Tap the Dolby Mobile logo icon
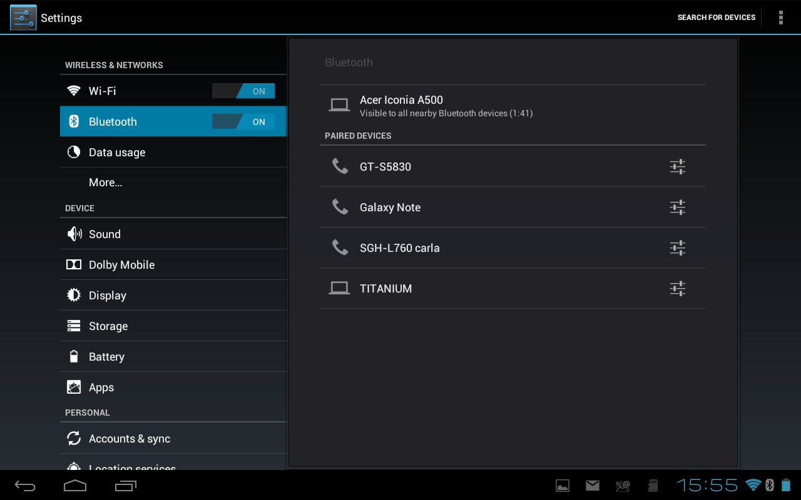The width and height of the screenshot is (801, 500). [x=74, y=264]
